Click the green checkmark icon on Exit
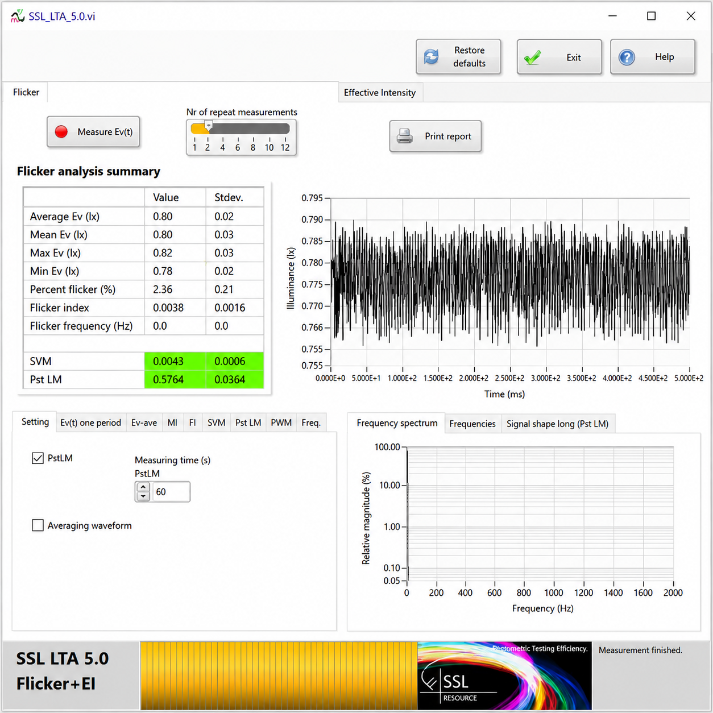The width and height of the screenshot is (713, 713). tap(533, 57)
